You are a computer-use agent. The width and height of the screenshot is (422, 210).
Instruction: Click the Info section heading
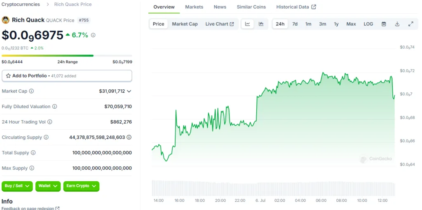(7, 201)
